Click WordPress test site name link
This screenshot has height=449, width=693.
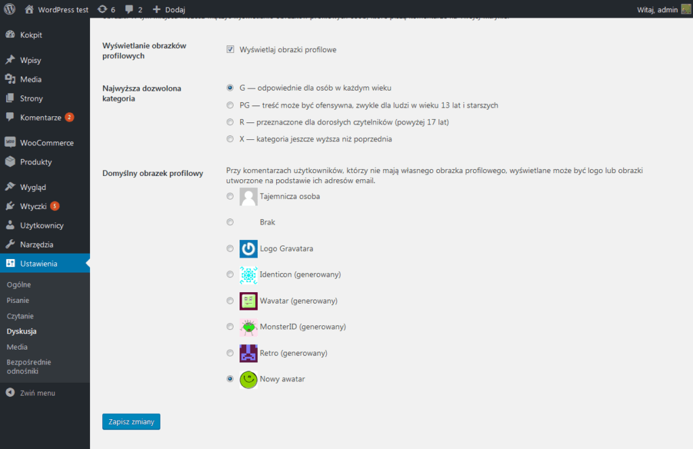63,9
